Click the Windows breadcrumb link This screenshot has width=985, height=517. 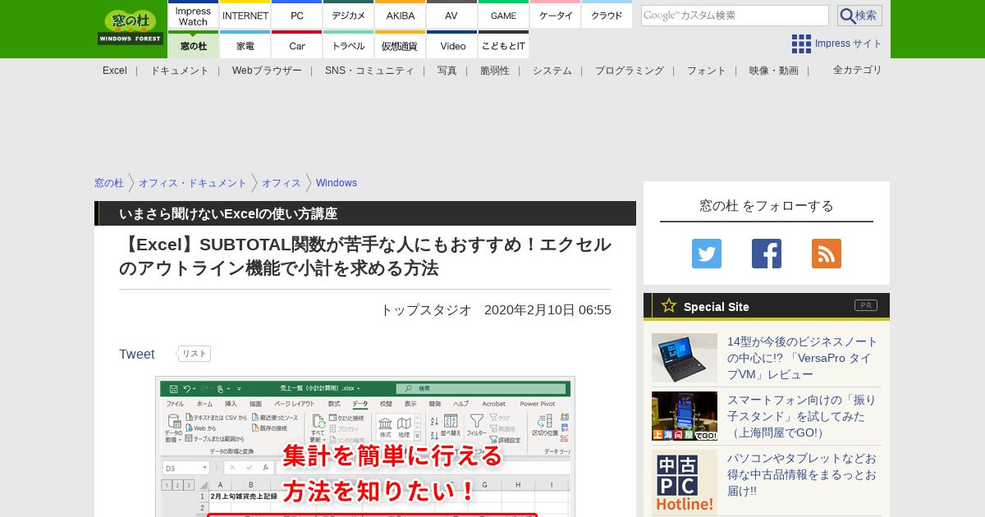[337, 183]
